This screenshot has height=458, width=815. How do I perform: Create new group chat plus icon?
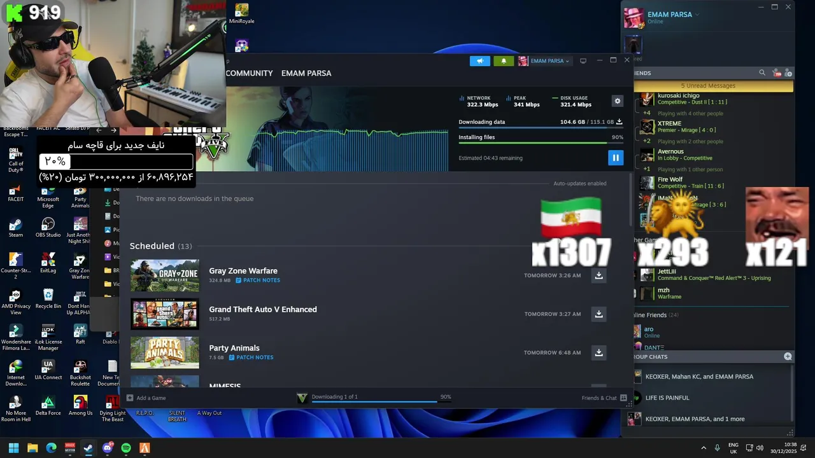pyautogui.click(x=788, y=357)
